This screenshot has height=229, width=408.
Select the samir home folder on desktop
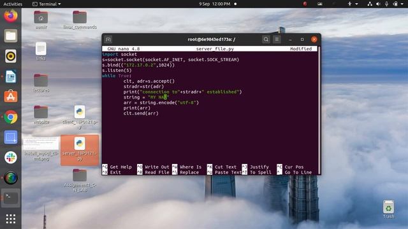pyautogui.click(x=41, y=20)
